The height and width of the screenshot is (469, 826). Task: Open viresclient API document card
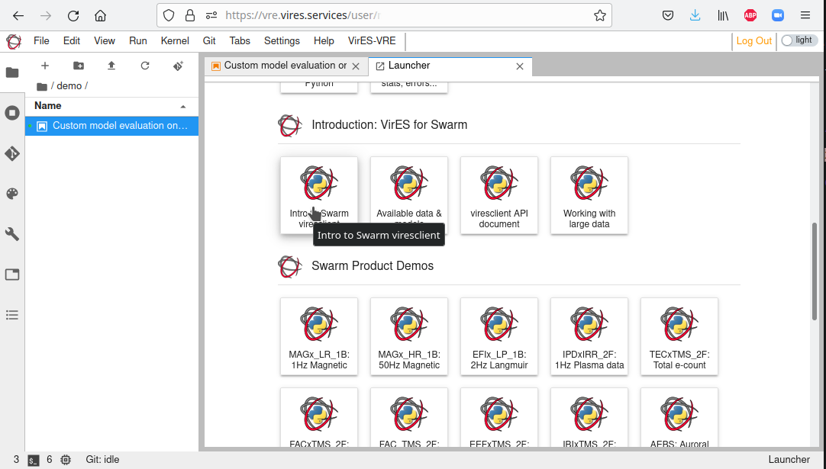499,195
